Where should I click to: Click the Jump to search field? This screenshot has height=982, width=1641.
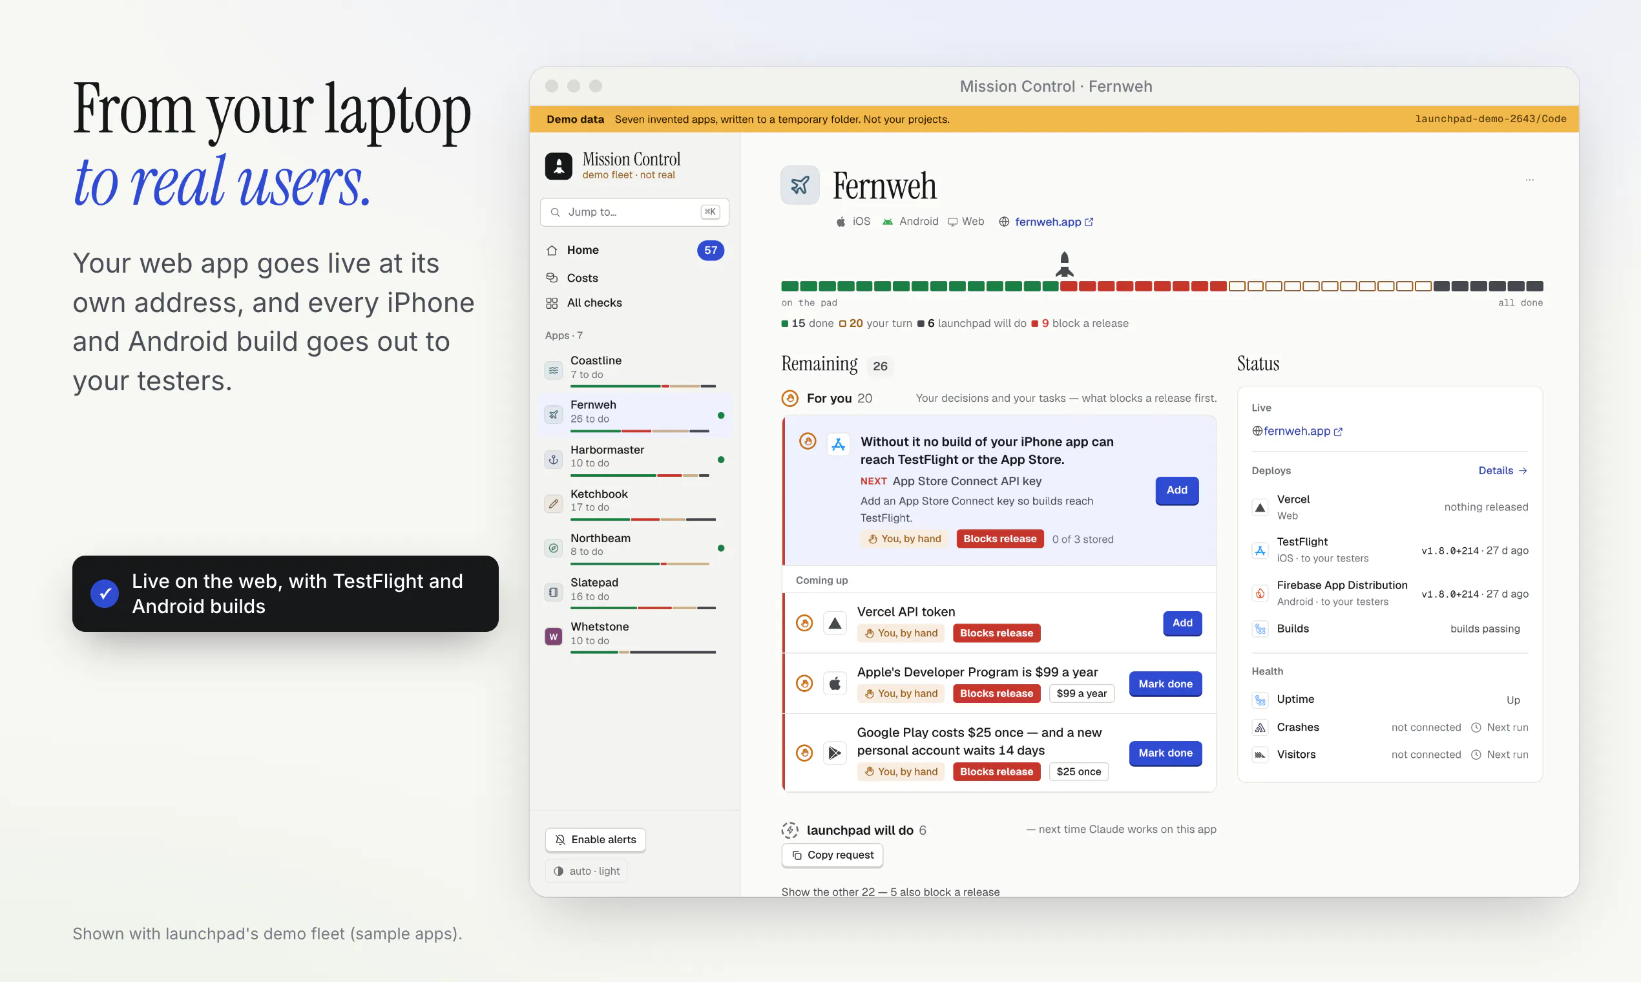click(634, 212)
